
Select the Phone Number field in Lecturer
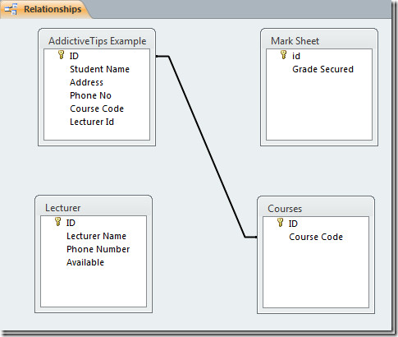pyautogui.click(x=98, y=249)
